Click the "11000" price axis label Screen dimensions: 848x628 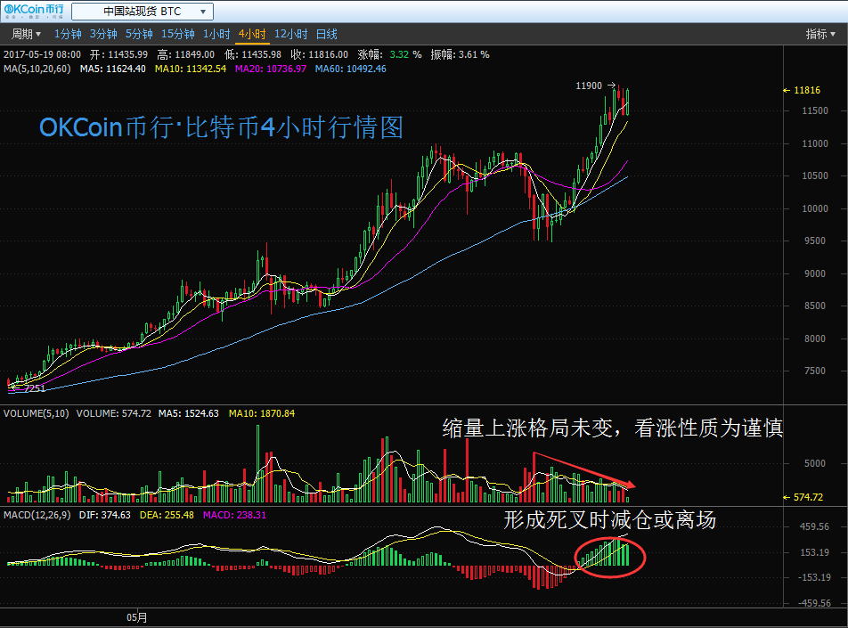815,144
